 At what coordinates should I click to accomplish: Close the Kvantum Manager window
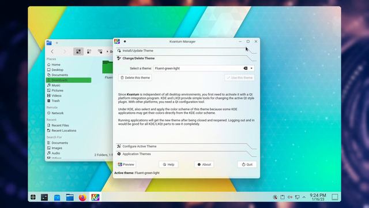256,42
